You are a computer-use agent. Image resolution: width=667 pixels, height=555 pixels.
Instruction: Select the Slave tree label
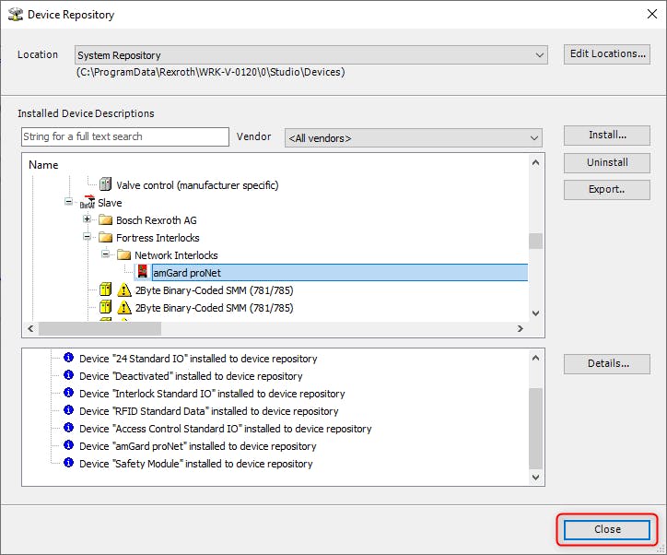(x=110, y=203)
